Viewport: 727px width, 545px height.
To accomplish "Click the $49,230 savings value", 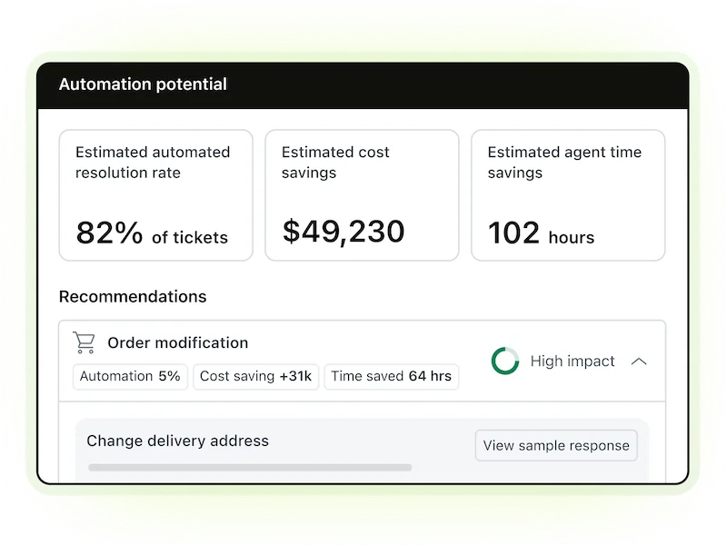I will pos(342,233).
